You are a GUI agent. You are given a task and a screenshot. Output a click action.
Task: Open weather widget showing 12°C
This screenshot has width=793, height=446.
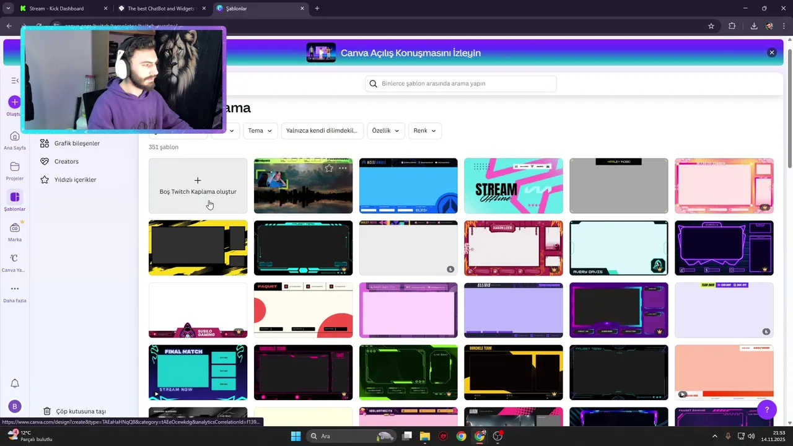click(x=29, y=436)
